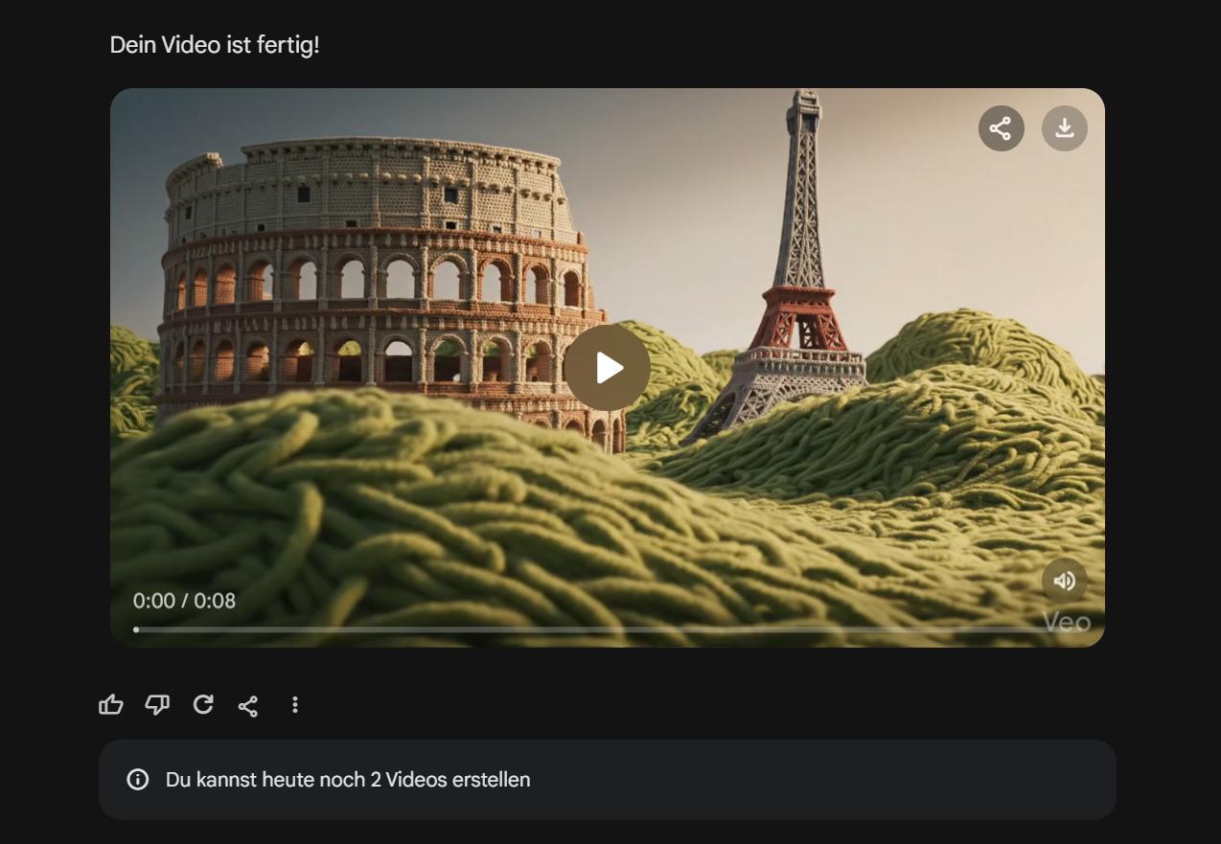The height and width of the screenshot is (844, 1221).
Task: Click the info icon in the daily limit notice
Action: point(138,780)
